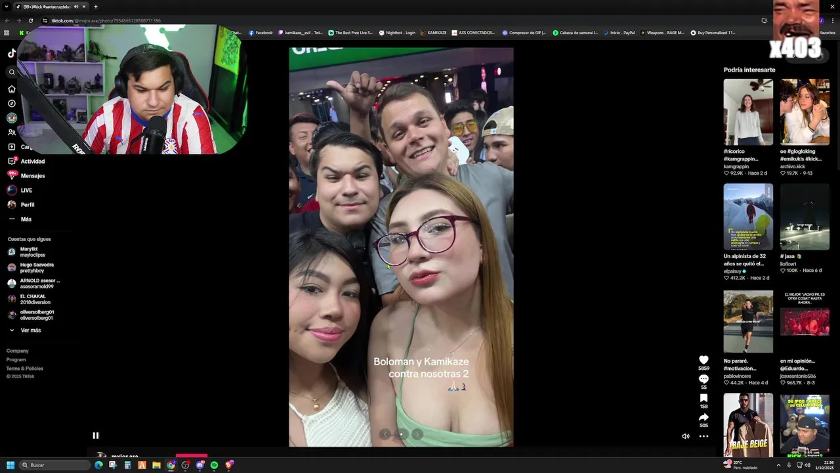Go to the next photo arrow
This screenshot has height=473, width=840.
coord(417,434)
